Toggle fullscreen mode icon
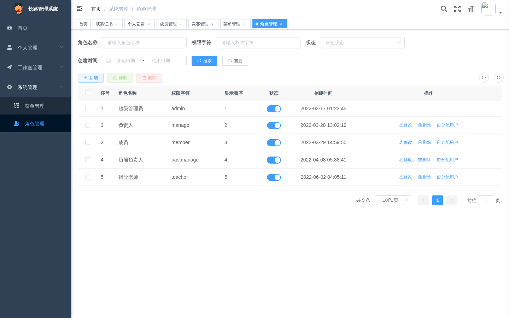The image size is (509, 318). (x=457, y=9)
